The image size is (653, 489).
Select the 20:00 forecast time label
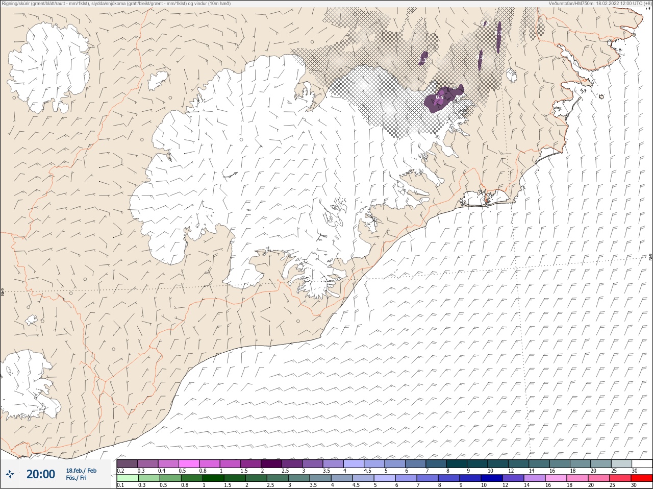[40, 474]
